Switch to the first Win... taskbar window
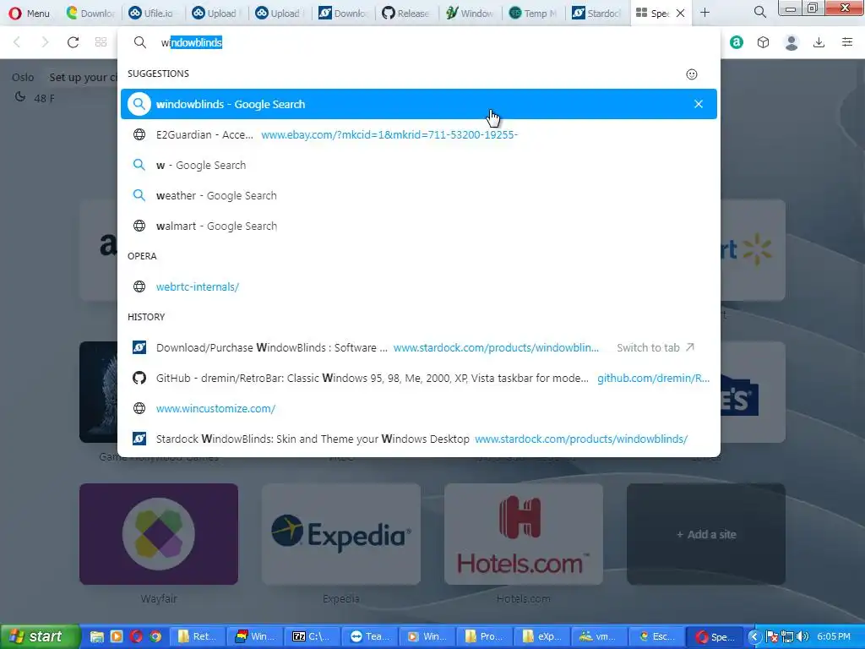Viewport: 865px width, 649px height. coord(255,636)
